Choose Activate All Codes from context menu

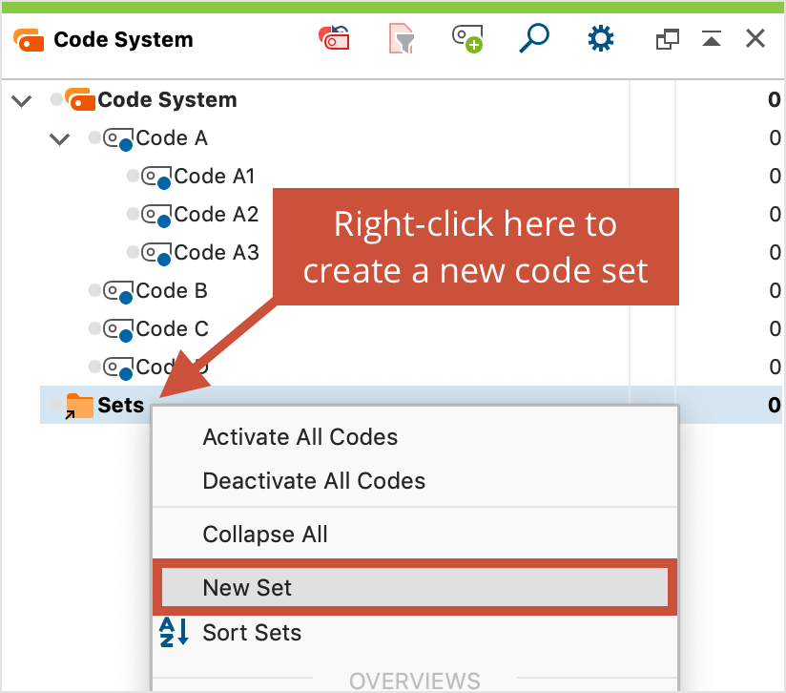pyautogui.click(x=415, y=437)
